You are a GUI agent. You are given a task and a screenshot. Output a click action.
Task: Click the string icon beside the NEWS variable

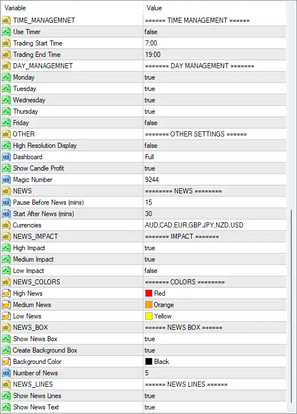click(6, 191)
